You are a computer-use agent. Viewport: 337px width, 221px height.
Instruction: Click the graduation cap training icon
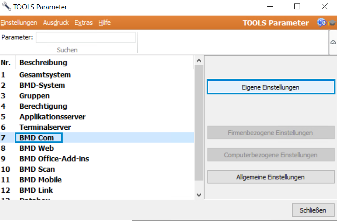click(332, 23)
